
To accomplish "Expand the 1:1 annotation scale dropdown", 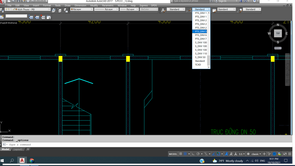I will (242, 154).
